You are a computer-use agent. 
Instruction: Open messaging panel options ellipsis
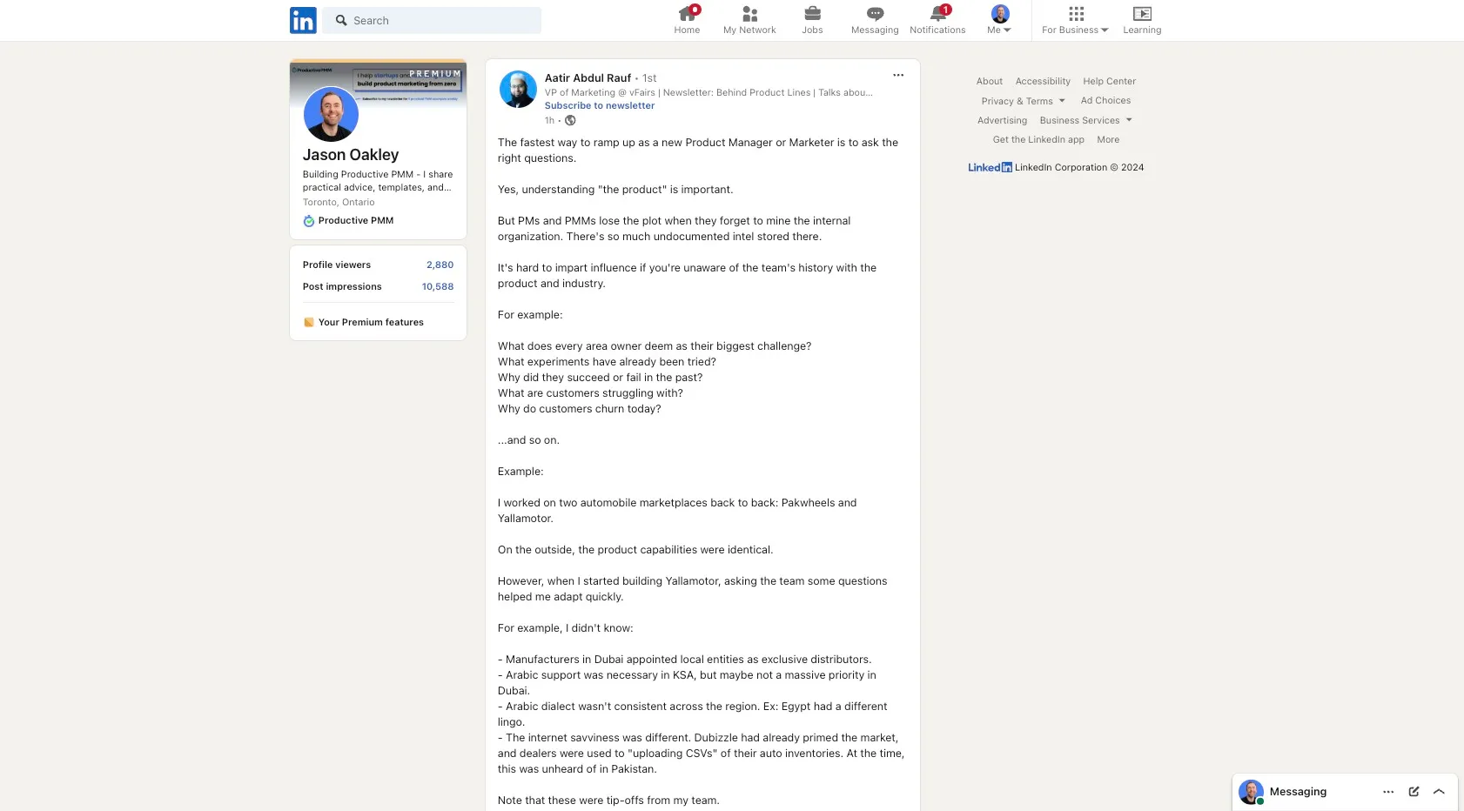coord(1388,792)
